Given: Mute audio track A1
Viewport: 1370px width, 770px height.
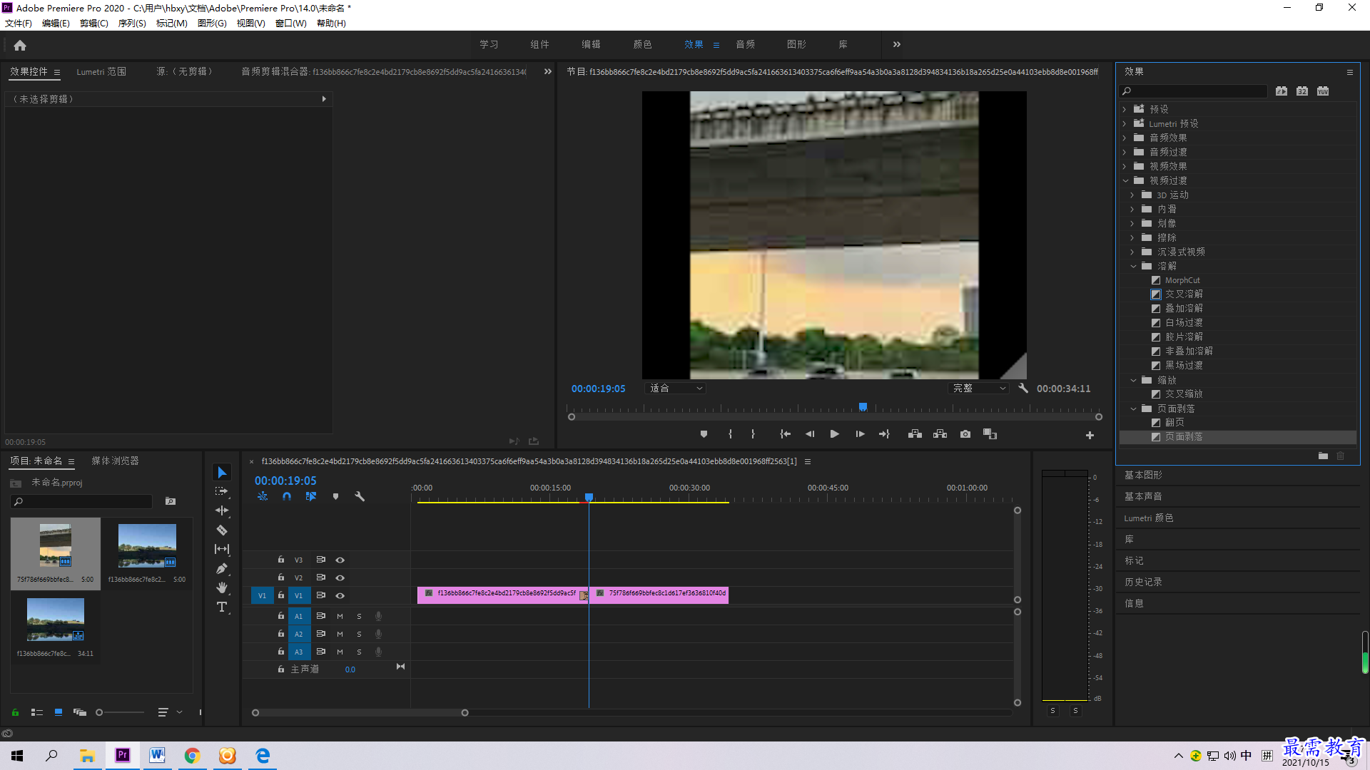Looking at the screenshot, I should point(340,617).
